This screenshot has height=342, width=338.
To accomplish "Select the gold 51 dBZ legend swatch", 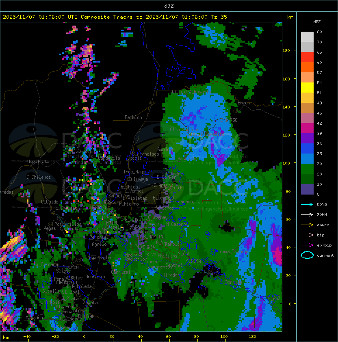I will point(307,98).
